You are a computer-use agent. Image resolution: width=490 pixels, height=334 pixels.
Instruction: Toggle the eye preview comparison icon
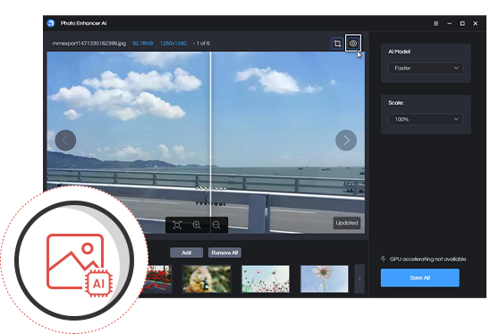[353, 43]
